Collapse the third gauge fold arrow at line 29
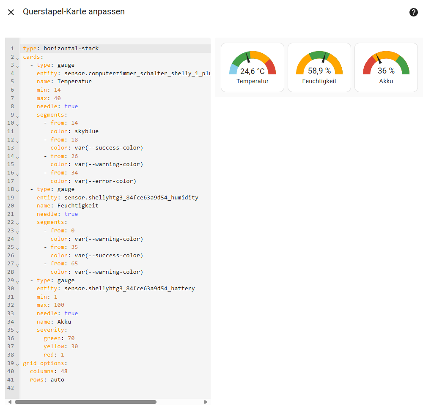This screenshot has width=423, height=417. pos(17,282)
